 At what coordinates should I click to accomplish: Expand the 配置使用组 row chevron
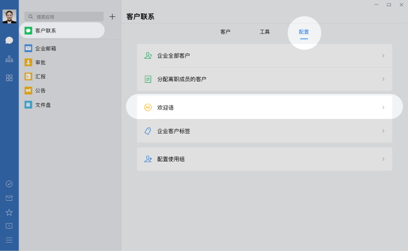pyautogui.click(x=383, y=159)
